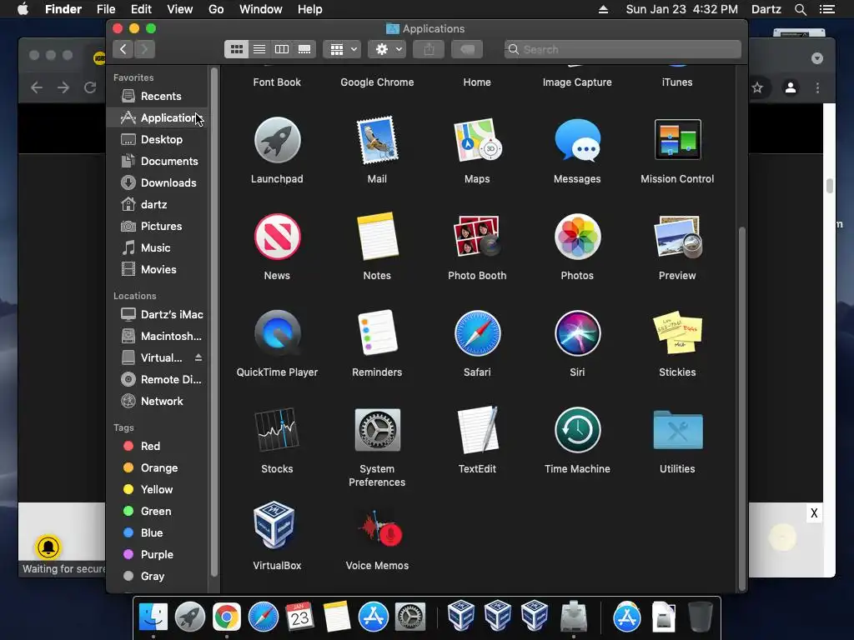The width and height of the screenshot is (854, 640).
Task: Open the View menu
Action: click(180, 9)
